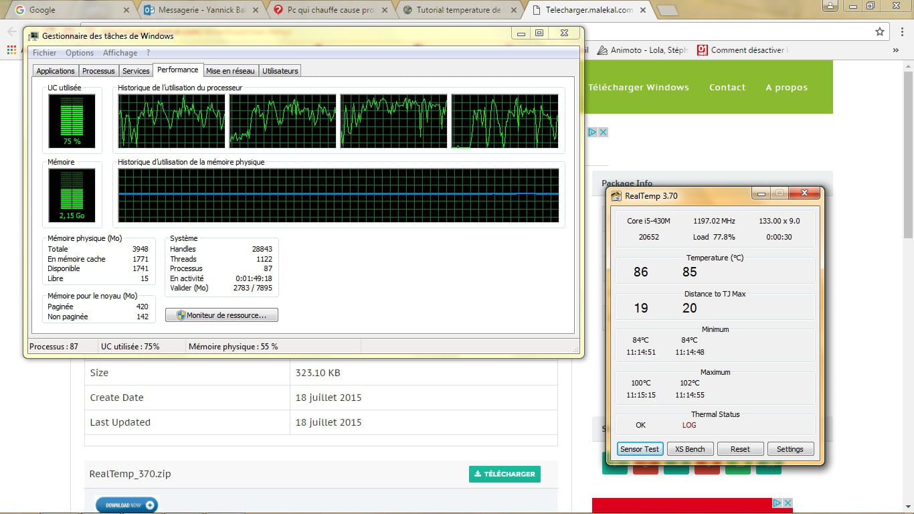Click the Core i5-430M label
This screenshot has height=514, width=914.
648,221
